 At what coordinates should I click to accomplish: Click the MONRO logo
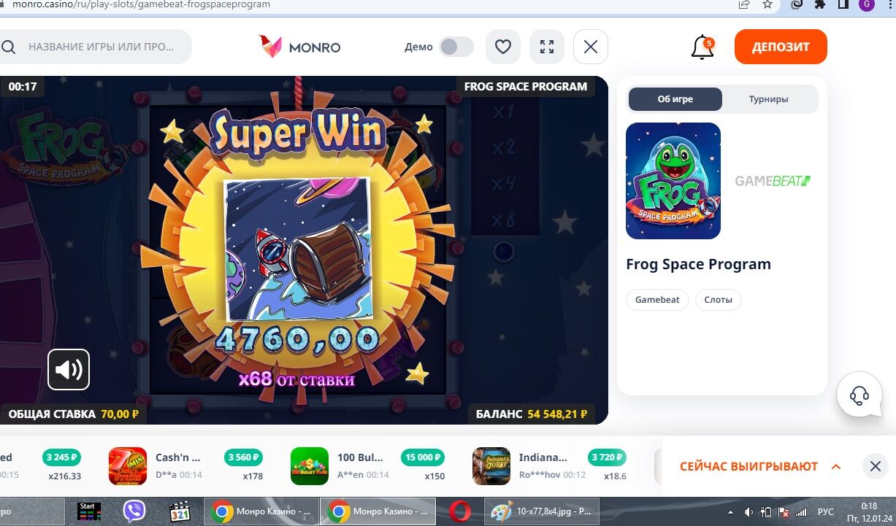(300, 47)
